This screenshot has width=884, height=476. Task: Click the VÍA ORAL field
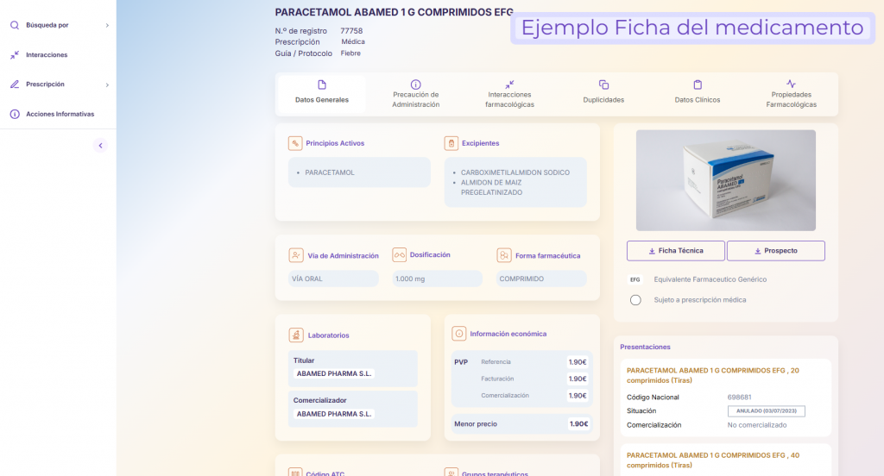(x=333, y=279)
